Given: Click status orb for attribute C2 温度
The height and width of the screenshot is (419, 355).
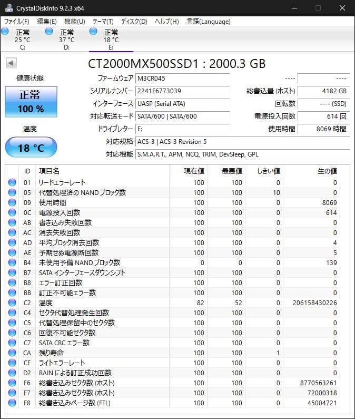Looking at the screenshot, I should (x=12, y=303).
